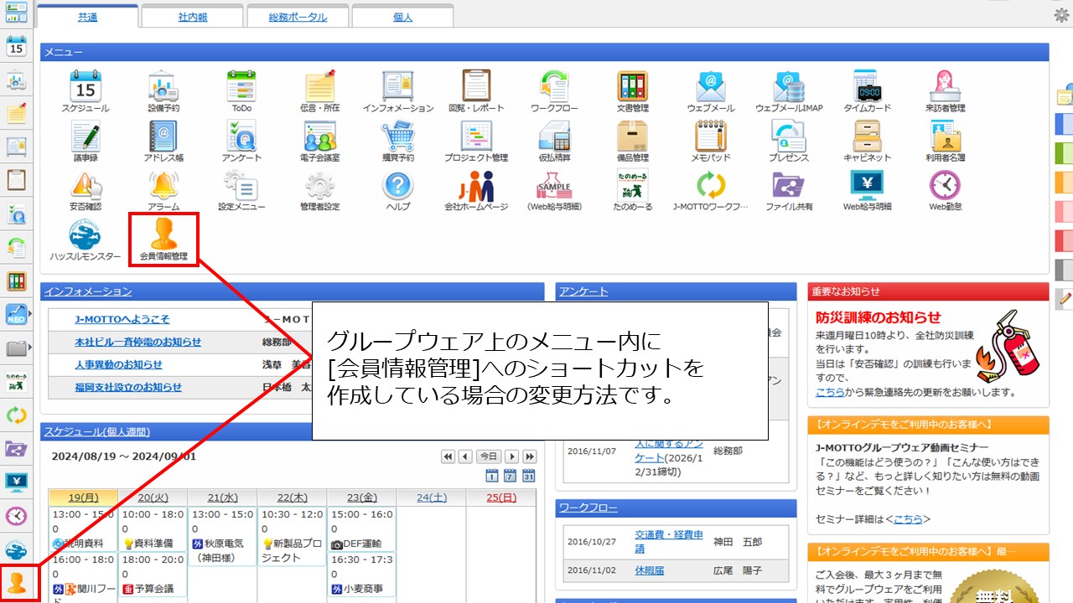Open the settings gear at top right

point(1060,15)
